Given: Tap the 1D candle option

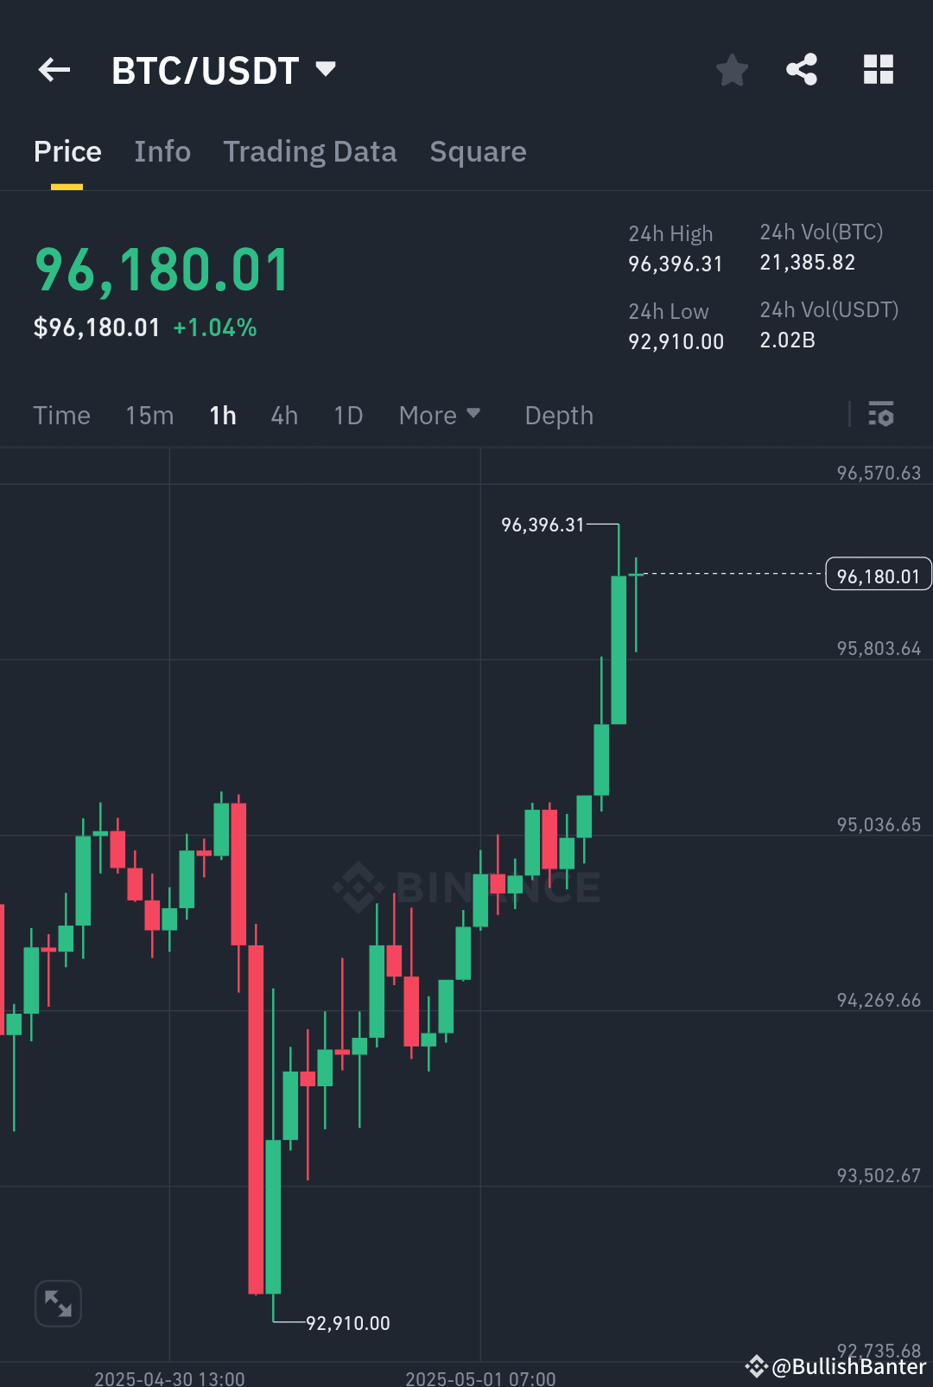Looking at the screenshot, I should pos(348,416).
